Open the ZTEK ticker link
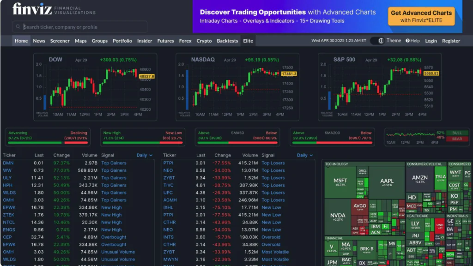 point(8,215)
